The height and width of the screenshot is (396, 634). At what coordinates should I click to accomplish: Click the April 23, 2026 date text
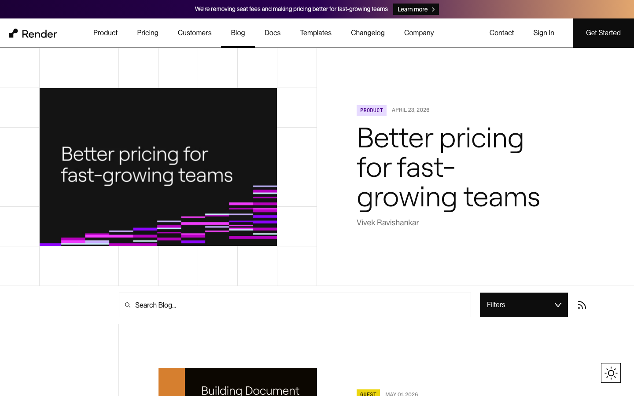click(x=410, y=110)
